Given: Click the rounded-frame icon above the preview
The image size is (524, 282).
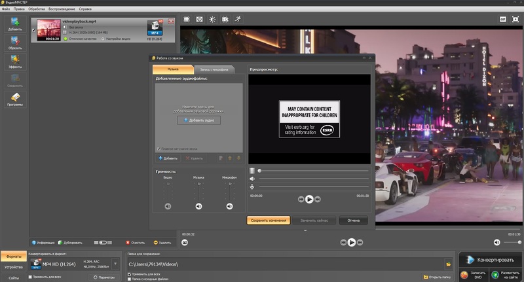Looking at the screenshot, I should pyautogui.click(x=200, y=20).
